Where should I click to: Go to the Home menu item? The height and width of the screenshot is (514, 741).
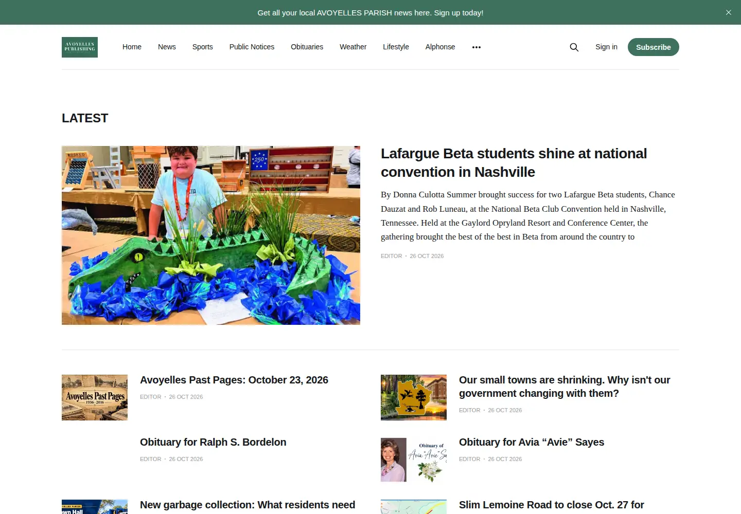(132, 47)
